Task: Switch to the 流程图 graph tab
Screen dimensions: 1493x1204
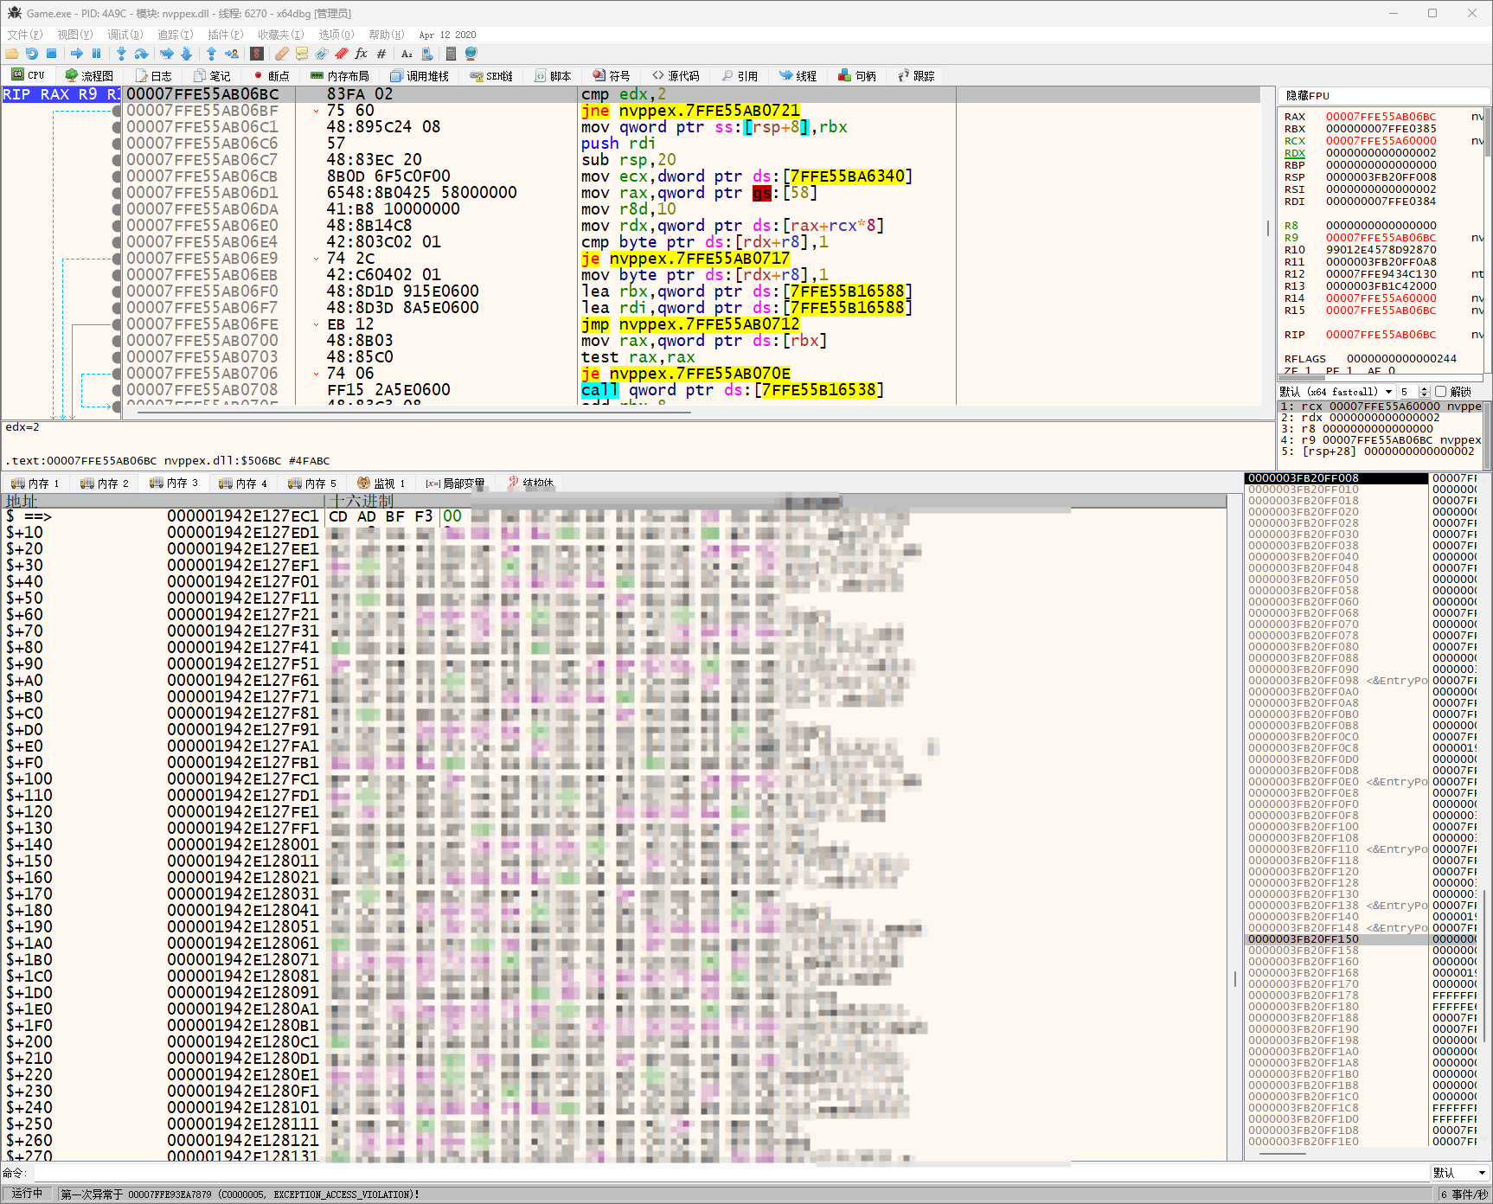Action: 89,76
